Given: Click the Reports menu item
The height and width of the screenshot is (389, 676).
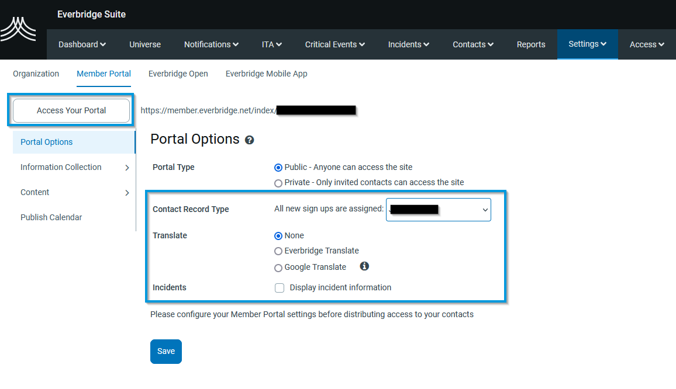Looking at the screenshot, I should [x=531, y=44].
